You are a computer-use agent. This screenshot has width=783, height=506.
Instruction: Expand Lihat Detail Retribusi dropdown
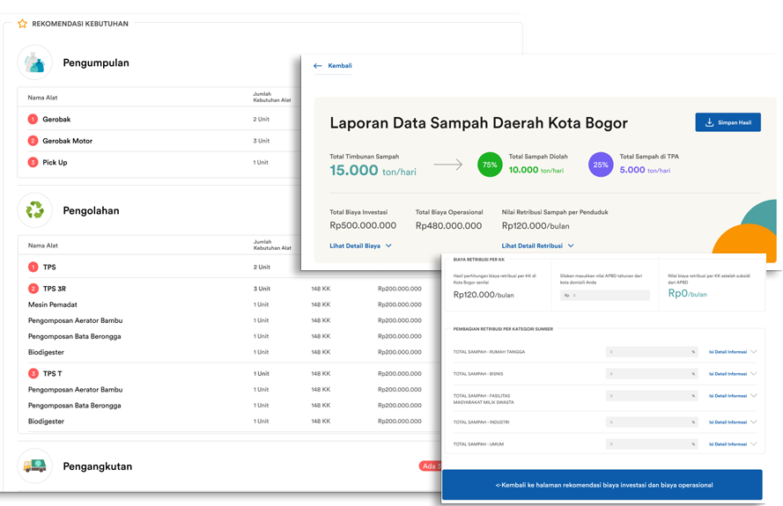(537, 246)
